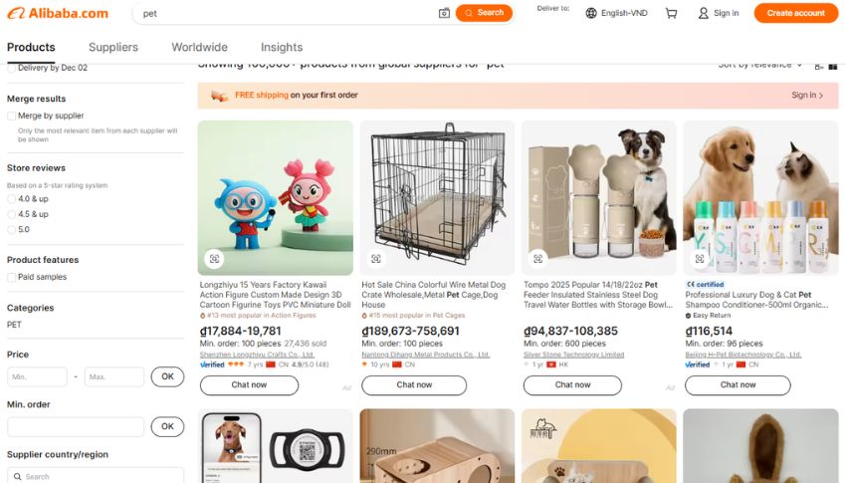The height and width of the screenshot is (483, 846).
Task: Open the Worldwide tab
Action: click(x=199, y=47)
